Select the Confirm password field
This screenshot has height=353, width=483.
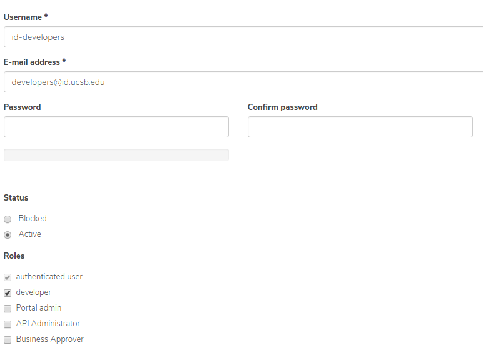[360, 127]
